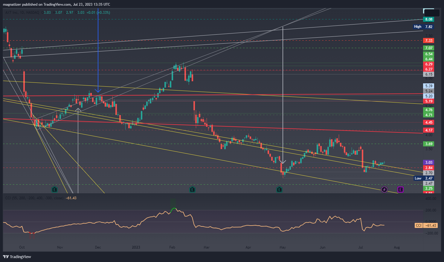The height and width of the screenshot is (262, 444).
Task: Select the green 6.44 price label
Action: [x=429, y=59]
